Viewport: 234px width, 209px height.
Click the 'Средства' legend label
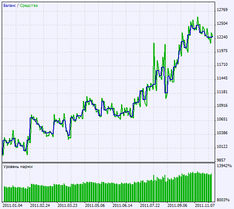point(29,6)
